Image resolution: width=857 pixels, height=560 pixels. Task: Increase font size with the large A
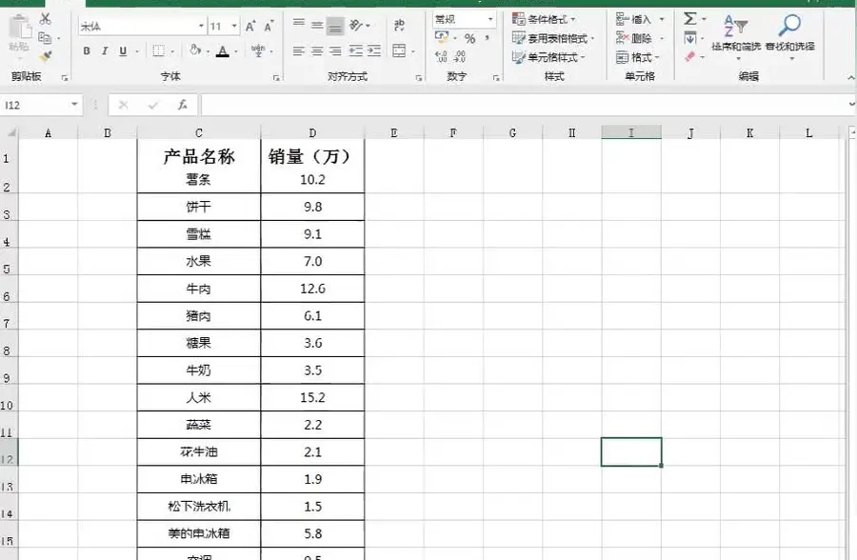pyautogui.click(x=250, y=27)
